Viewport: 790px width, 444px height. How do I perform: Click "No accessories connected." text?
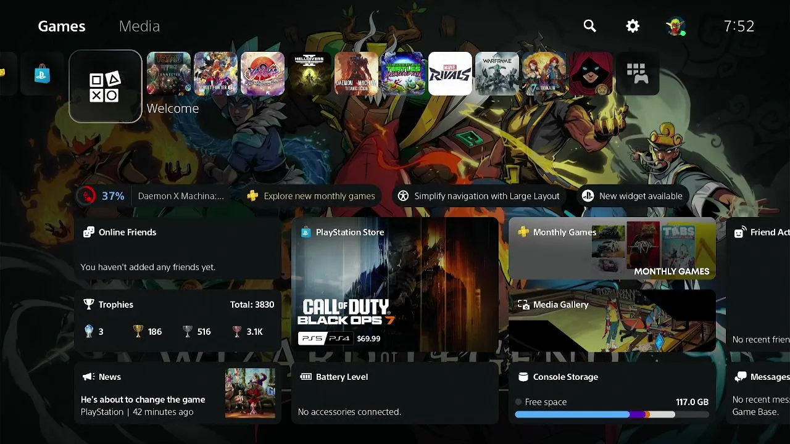(x=349, y=412)
